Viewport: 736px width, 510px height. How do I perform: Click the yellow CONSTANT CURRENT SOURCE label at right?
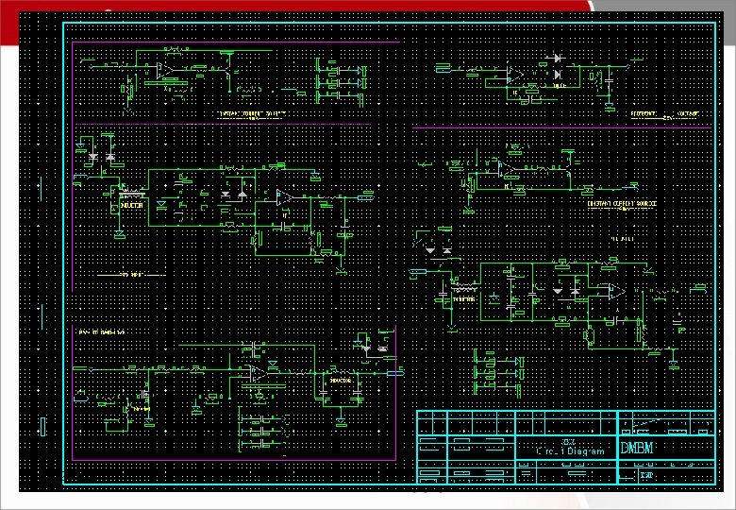pyautogui.click(x=623, y=204)
